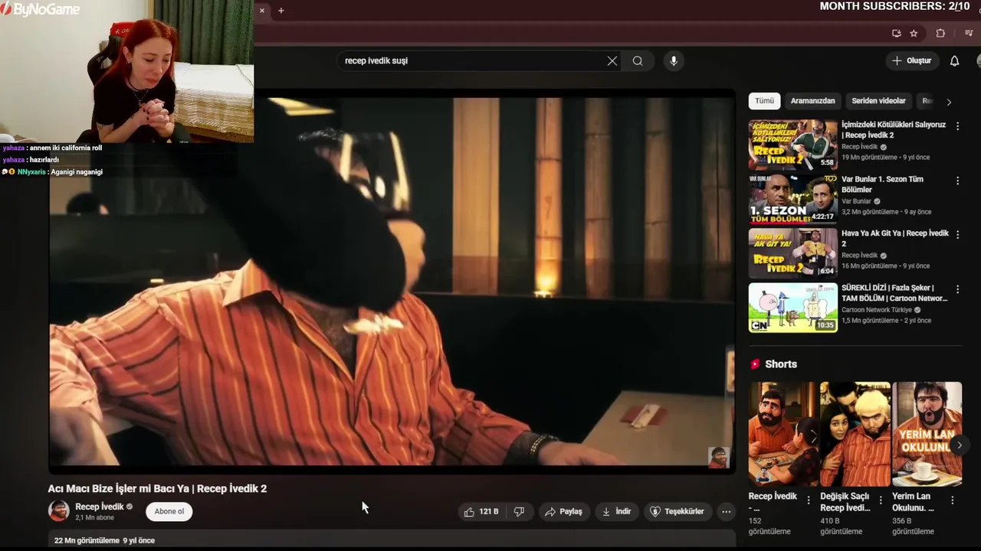This screenshot has width=981, height=551.
Task: Click the text 2,1 Mn abone
Action: tap(94, 518)
